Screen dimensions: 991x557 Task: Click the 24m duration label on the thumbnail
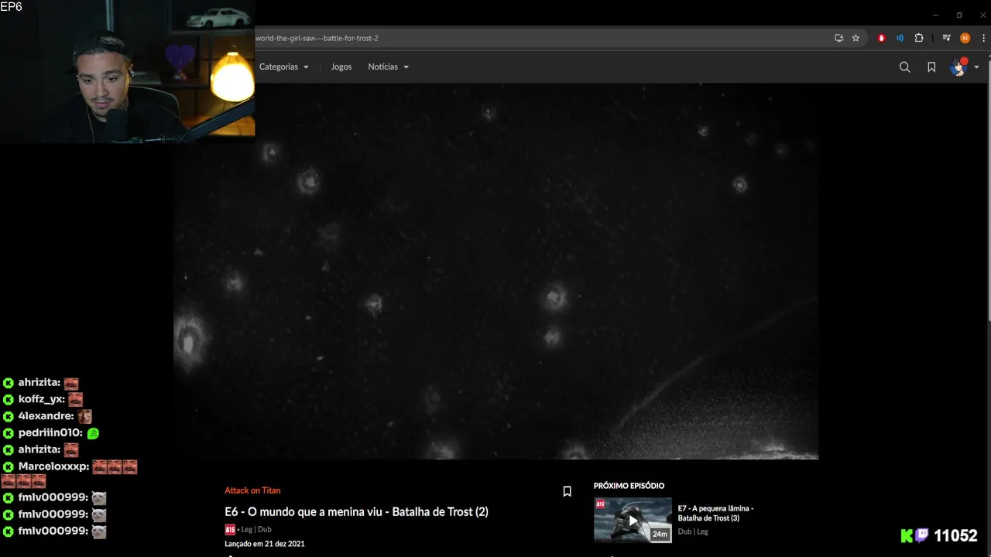(660, 534)
